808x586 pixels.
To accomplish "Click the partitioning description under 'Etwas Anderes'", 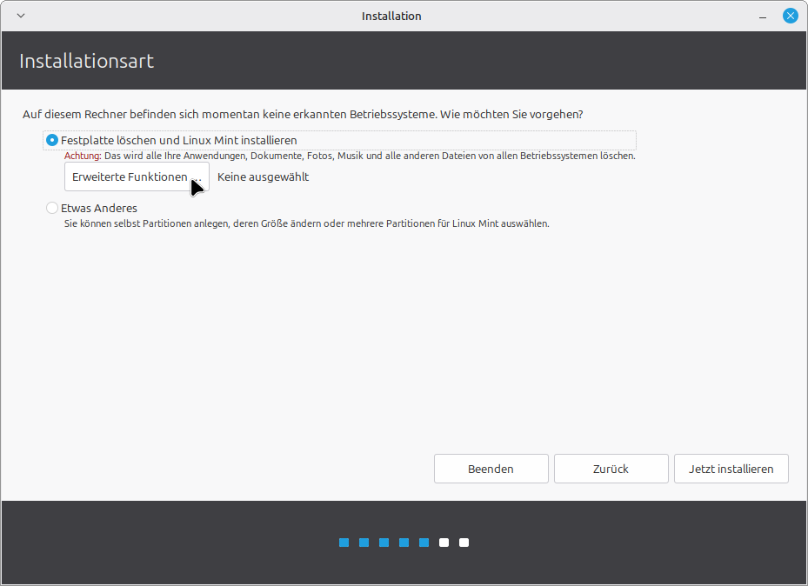I will (x=306, y=223).
